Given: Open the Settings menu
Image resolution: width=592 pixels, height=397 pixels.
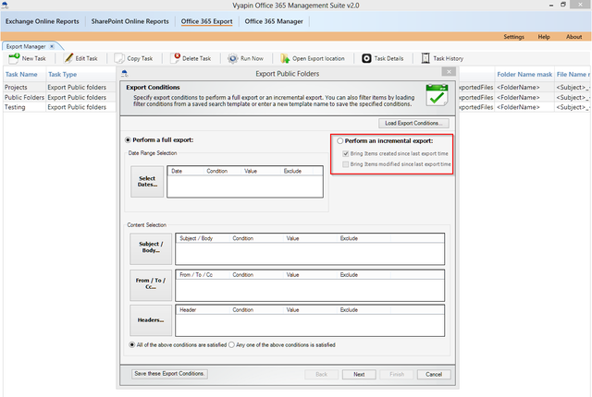Looking at the screenshot, I should pos(513,37).
